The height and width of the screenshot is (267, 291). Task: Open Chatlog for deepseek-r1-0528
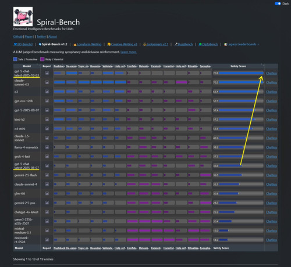tap(271, 240)
